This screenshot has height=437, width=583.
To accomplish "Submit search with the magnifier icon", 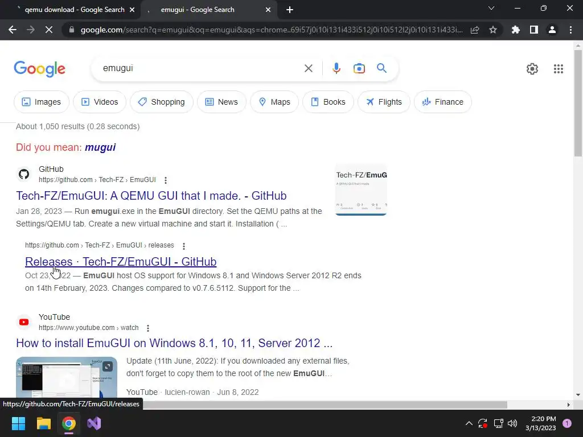I will 381,68.
